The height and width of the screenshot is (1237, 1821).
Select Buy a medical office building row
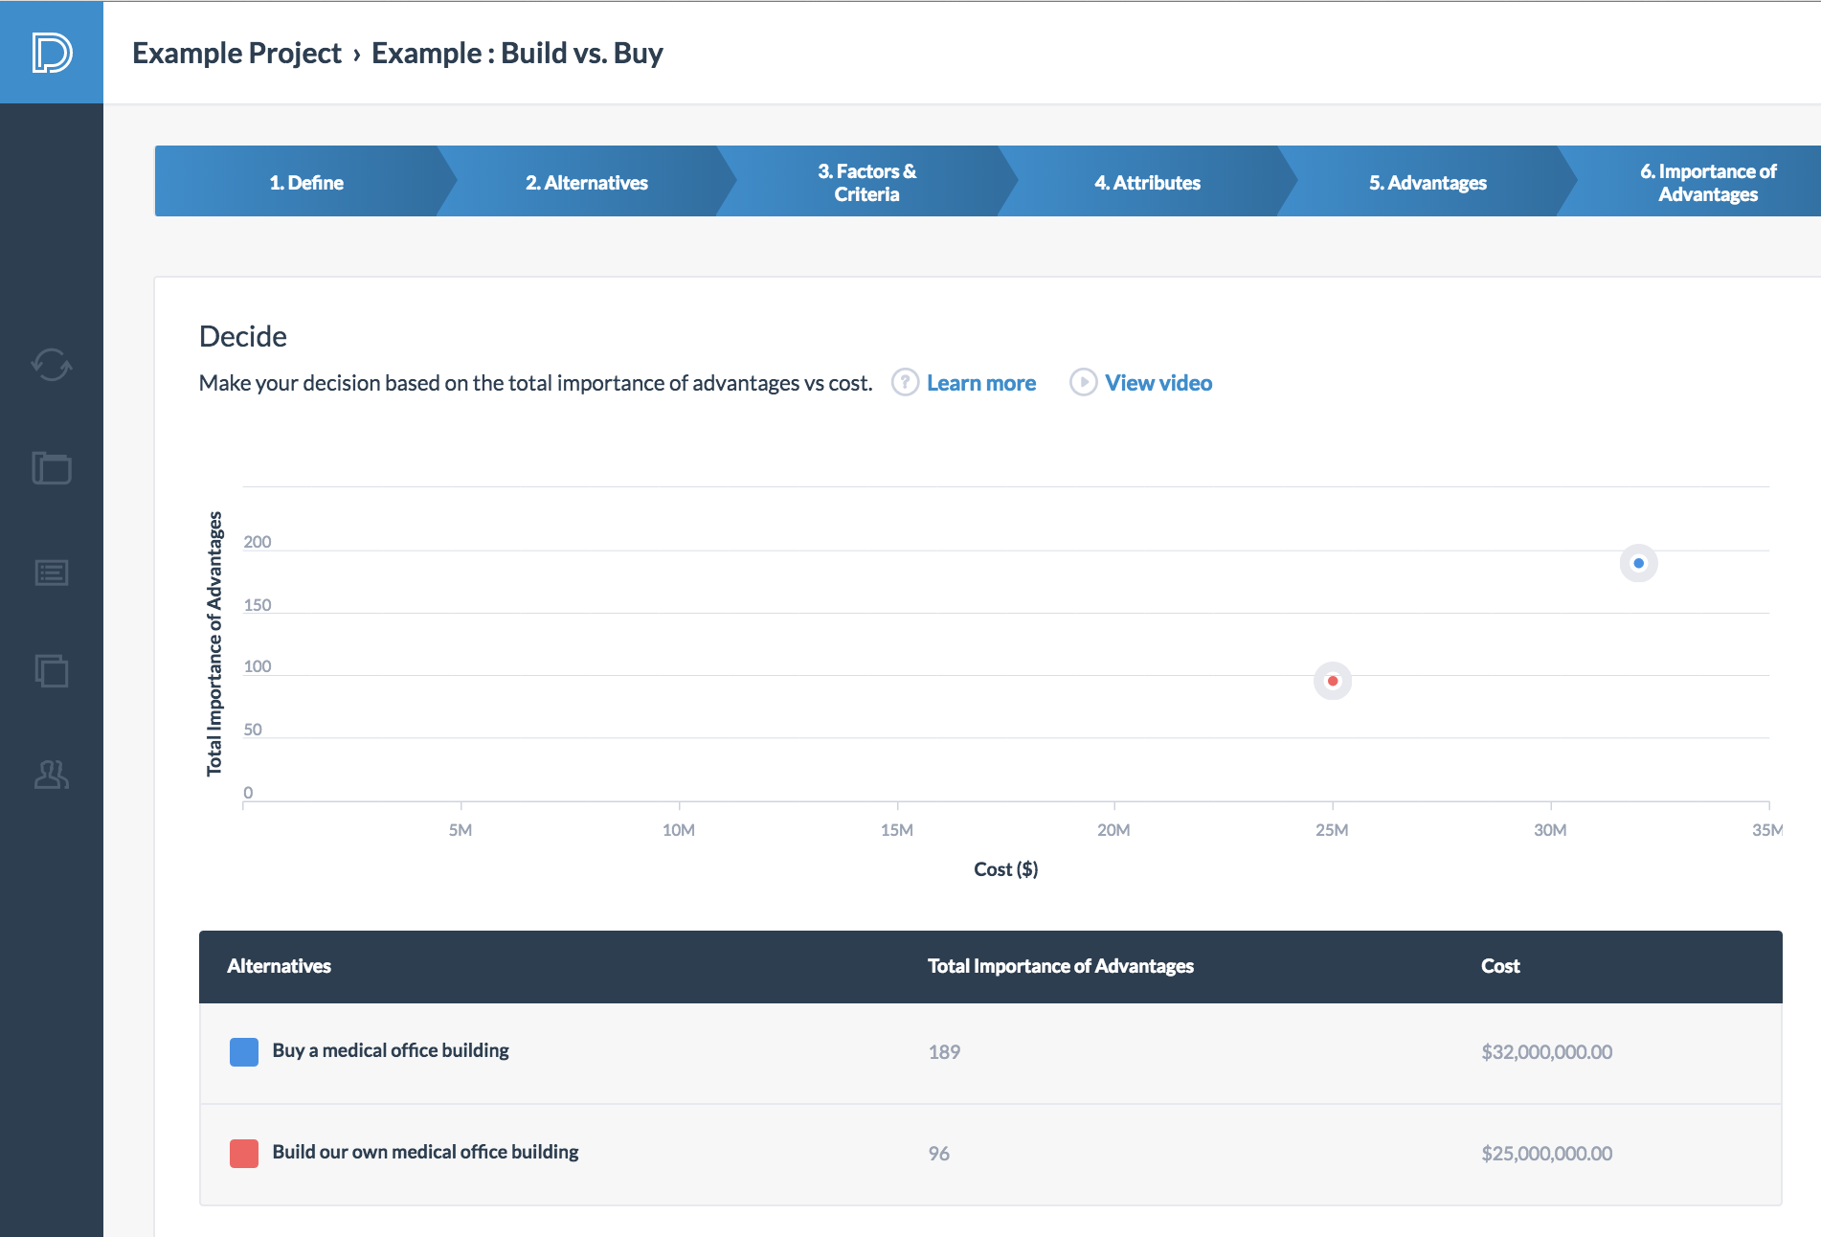(990, 1053)
